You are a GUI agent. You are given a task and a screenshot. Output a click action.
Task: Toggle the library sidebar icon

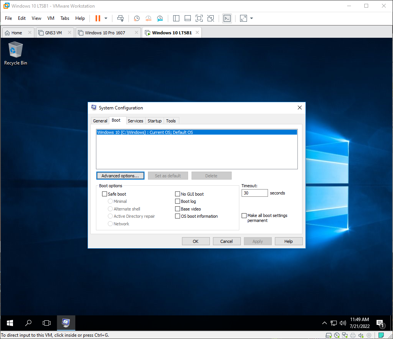(x=176, y=18)
